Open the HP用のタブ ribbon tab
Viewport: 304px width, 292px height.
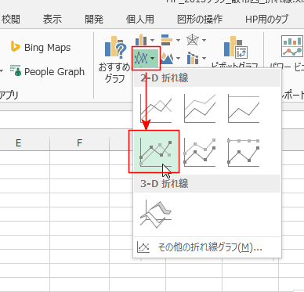(x=266, y=20)
